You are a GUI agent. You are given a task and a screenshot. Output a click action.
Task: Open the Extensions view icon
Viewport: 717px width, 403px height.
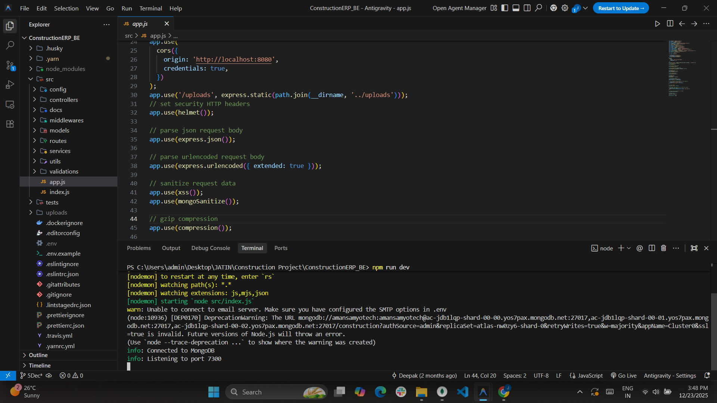10,124
